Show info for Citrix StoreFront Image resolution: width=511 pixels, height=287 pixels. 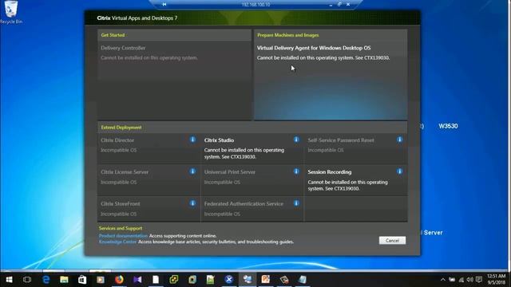coord(192,203)
